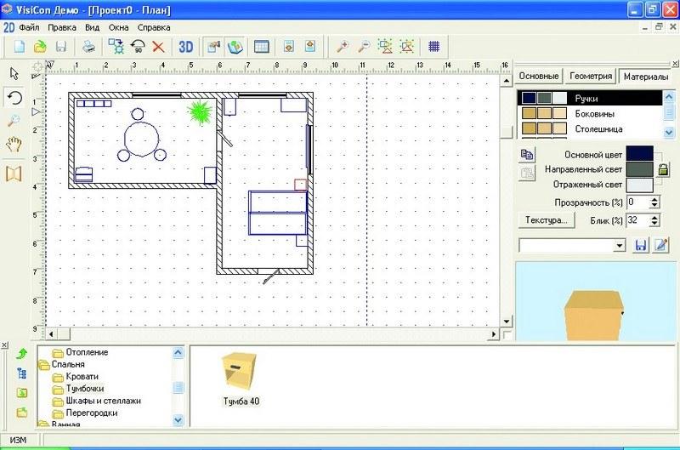
Task: Select the rotate tool in left sidebar
Action: (14, 98)
